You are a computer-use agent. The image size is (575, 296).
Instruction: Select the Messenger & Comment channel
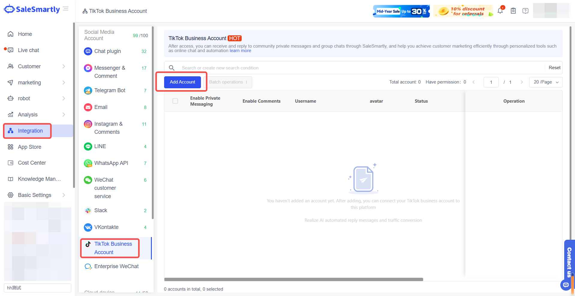tap(109, 72)
